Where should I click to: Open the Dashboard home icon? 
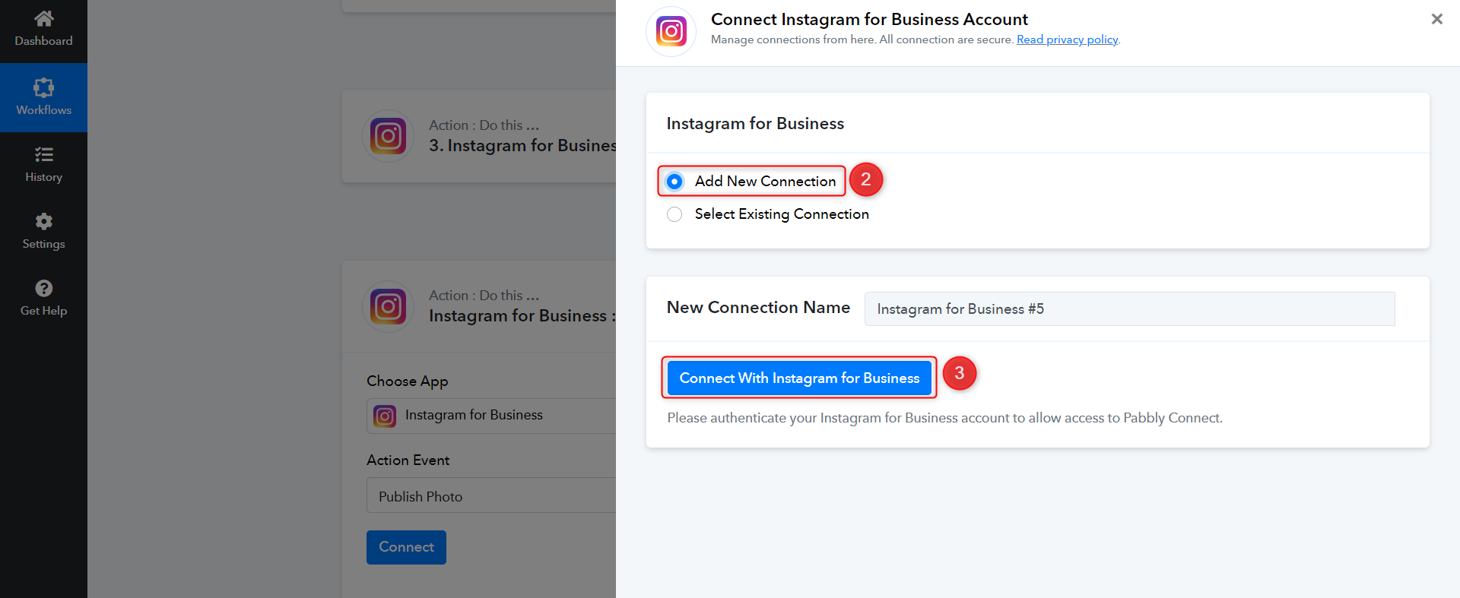[x=44, y=18]
